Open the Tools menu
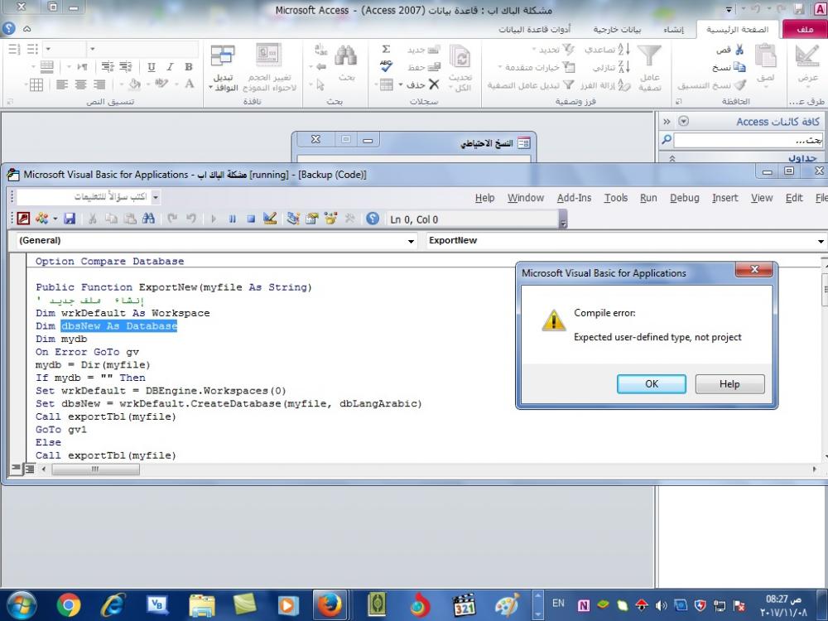This screenshot has height=621, width=828. click(616, 198)
